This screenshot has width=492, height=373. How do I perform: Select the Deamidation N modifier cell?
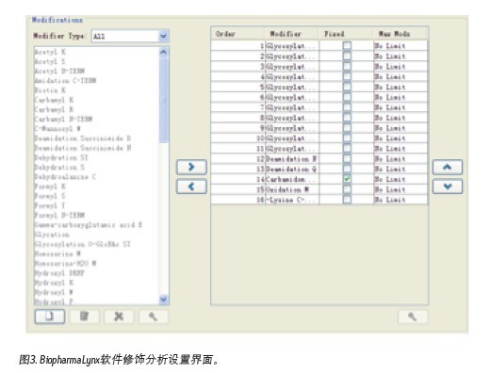coord(292,159)
